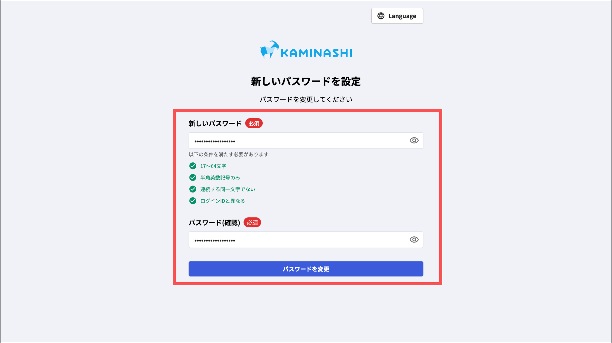
Task: Click the 新しいパスワード field label
Action: (215, 123)
